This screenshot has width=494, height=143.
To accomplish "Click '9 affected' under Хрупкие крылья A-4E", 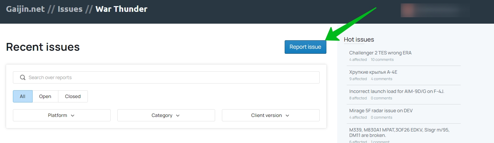I will click(358, 79).
